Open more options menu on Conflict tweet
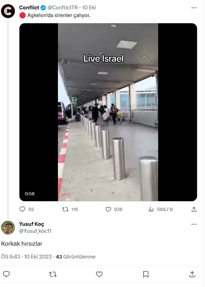Viewport: 205px width, 287px height. (194, 8)
